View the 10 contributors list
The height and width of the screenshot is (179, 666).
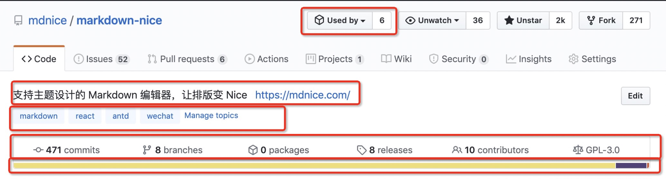(490, 150)
